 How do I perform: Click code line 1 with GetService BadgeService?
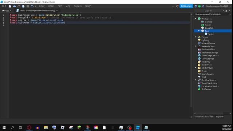click(46, 15)
